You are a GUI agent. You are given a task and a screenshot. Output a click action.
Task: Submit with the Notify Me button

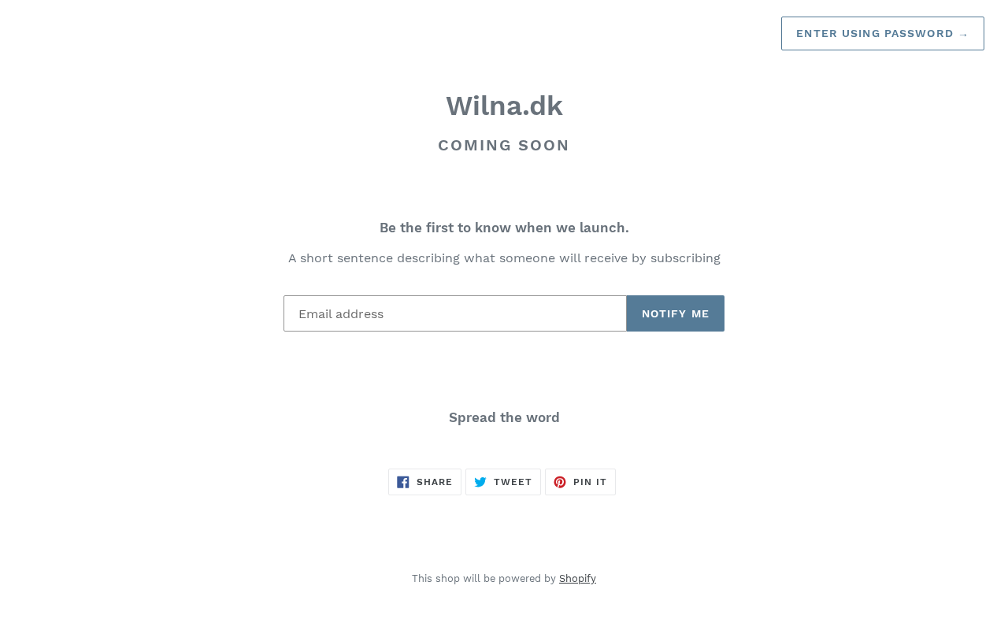click(676, 313)
